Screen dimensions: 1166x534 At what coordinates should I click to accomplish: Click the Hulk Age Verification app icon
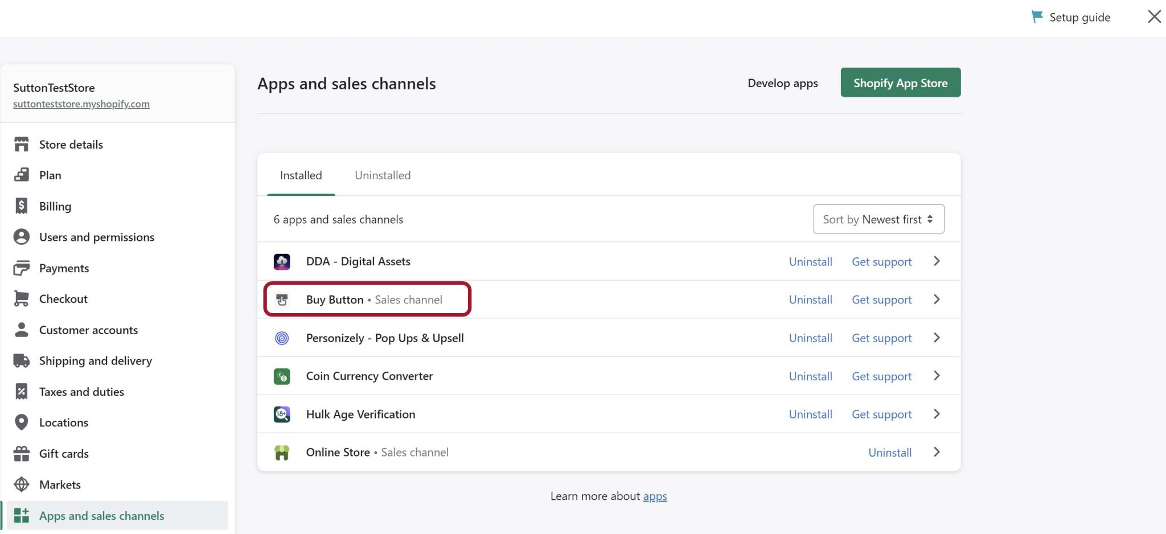[282, 414]
